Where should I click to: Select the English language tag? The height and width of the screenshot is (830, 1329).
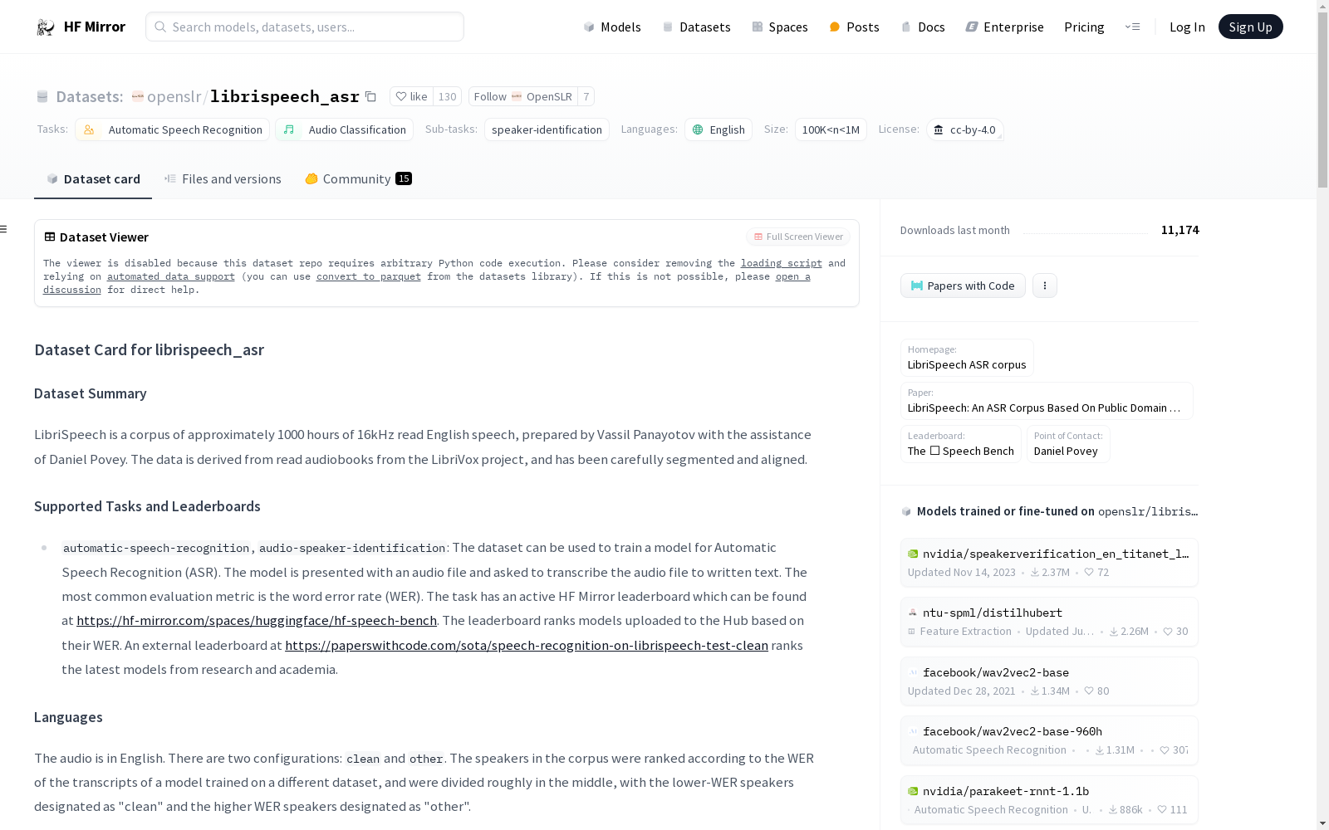718,129
